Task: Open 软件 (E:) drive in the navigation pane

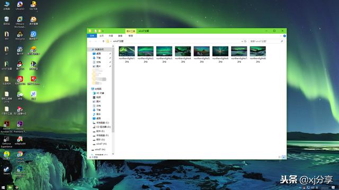Action: click(x=99, y=131)
